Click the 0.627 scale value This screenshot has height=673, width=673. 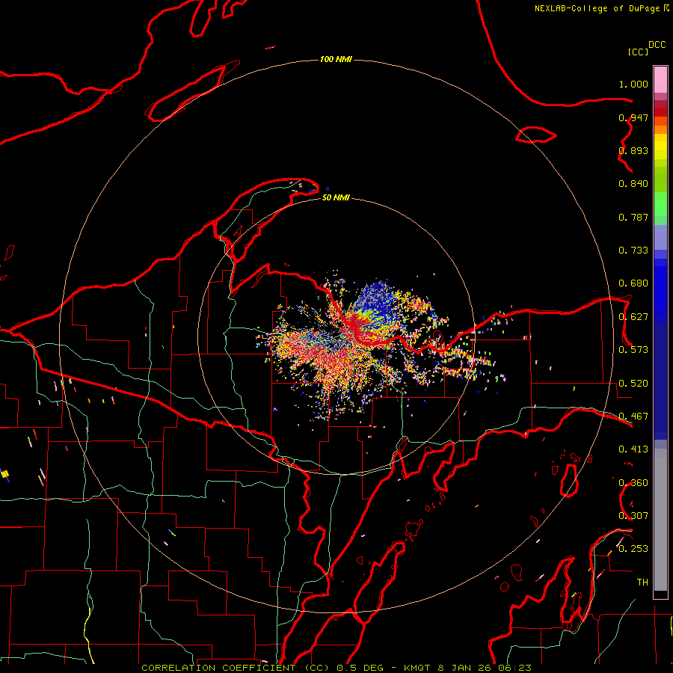click(x=633, y=317)
